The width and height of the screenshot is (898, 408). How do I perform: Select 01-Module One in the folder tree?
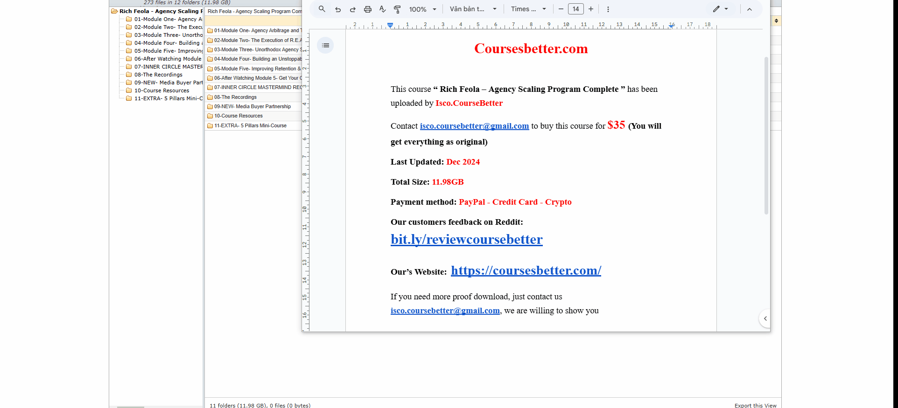point(164,19)
